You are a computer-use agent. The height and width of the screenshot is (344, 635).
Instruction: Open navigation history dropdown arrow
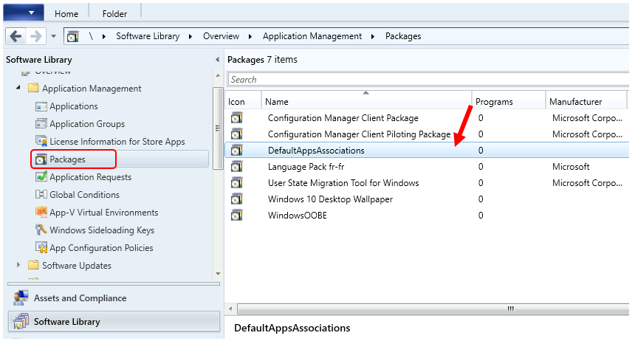pyautogui.click(x=53, y=36)
